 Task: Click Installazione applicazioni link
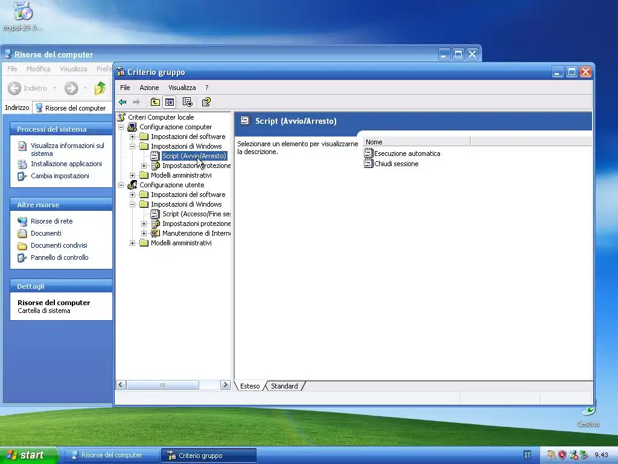point(66,164)
